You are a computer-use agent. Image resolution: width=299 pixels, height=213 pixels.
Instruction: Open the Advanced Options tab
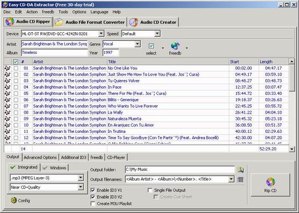click(x=40, y=157)
